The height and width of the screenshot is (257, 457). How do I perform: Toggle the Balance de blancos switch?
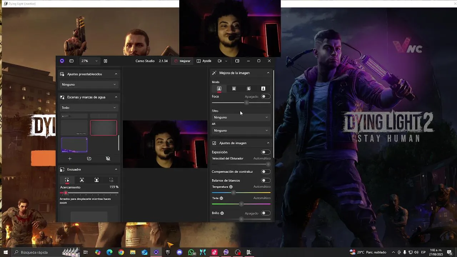(x=266, y=180)
